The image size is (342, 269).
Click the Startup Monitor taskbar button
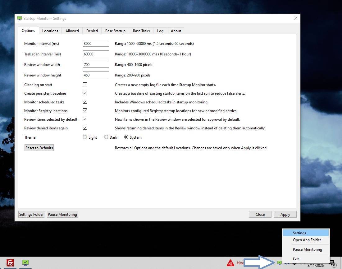tap(25, 263)
